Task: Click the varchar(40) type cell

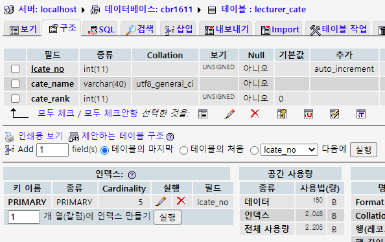Action: pyautogui.click(x=105, y=84)
